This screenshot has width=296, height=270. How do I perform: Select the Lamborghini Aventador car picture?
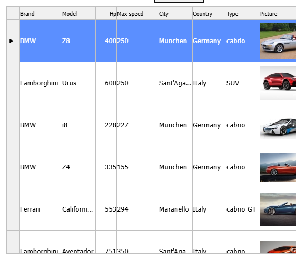point(278,247)
